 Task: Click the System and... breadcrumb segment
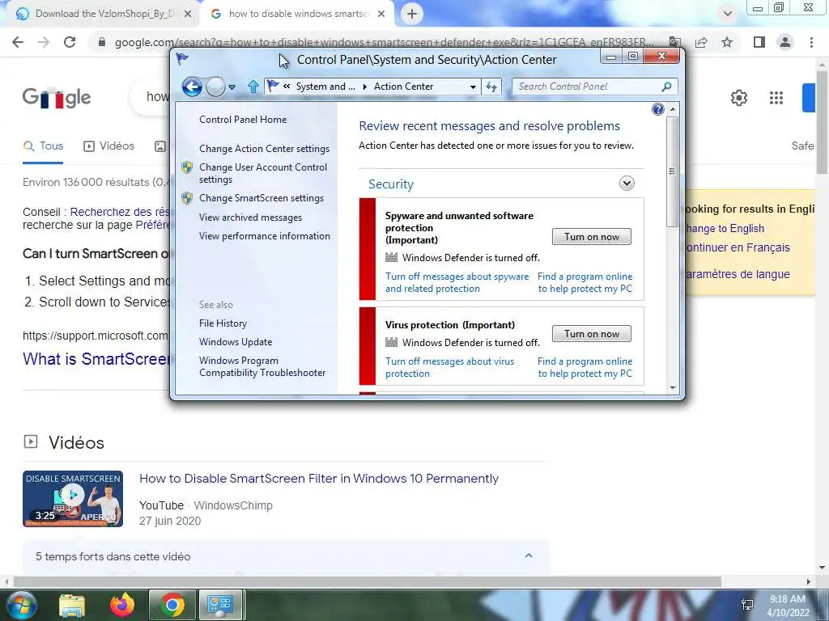tap(325, 86)
